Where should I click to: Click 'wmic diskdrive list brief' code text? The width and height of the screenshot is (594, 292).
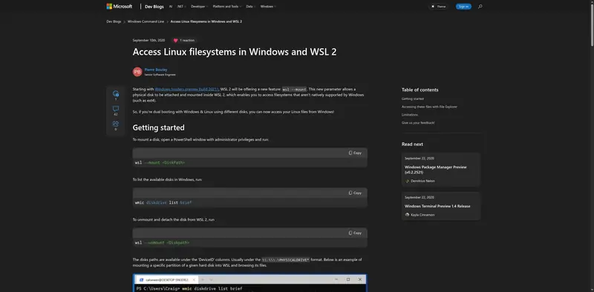[x=163, y=203]
